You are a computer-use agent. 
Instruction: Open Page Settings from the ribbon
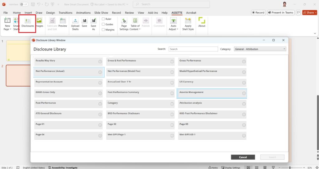[x=124, y=24]
